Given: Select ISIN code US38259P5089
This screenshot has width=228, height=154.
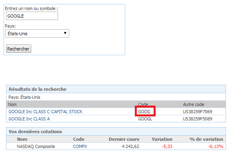Looking at the screenshot, I should point(198,119).
